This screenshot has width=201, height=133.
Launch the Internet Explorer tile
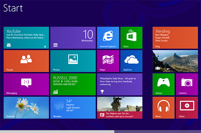(x=108, y=38)
